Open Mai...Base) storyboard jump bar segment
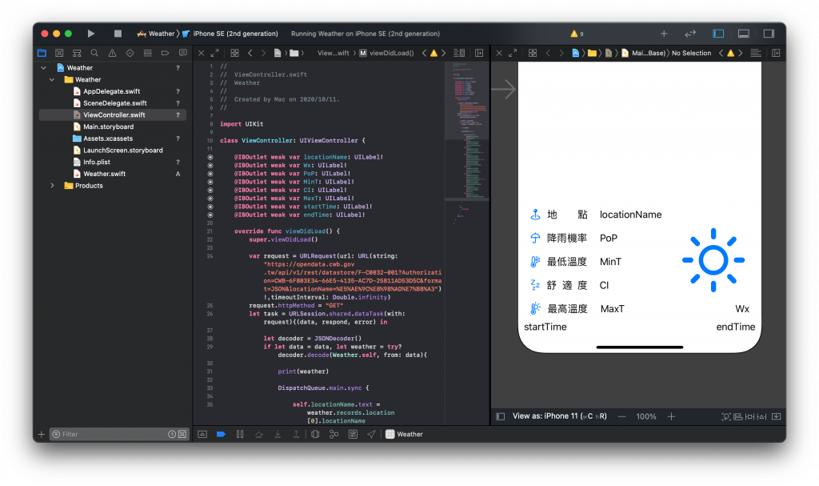This screenshot has width=819, height=486. (x=644, y=53)
